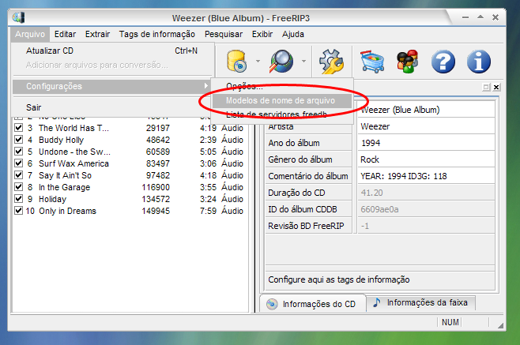Uncheck track 7 Say It Ain't So
Viewport: 520px width, 345px height.
(x=19, y=175)
